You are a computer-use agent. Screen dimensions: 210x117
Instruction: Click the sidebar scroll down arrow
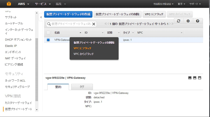[x=37, y=110]
